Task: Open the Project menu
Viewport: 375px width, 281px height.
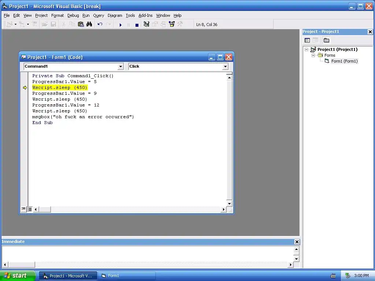Action: tap(41, 15)
